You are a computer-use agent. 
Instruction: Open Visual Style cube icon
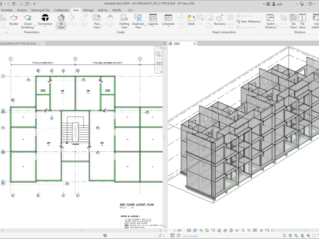click(x=195, y=230)
